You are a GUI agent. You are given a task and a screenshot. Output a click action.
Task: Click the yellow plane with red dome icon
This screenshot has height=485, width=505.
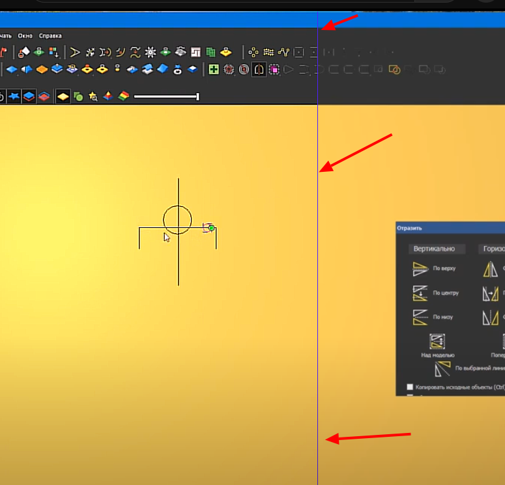click(x=87, y=69)
